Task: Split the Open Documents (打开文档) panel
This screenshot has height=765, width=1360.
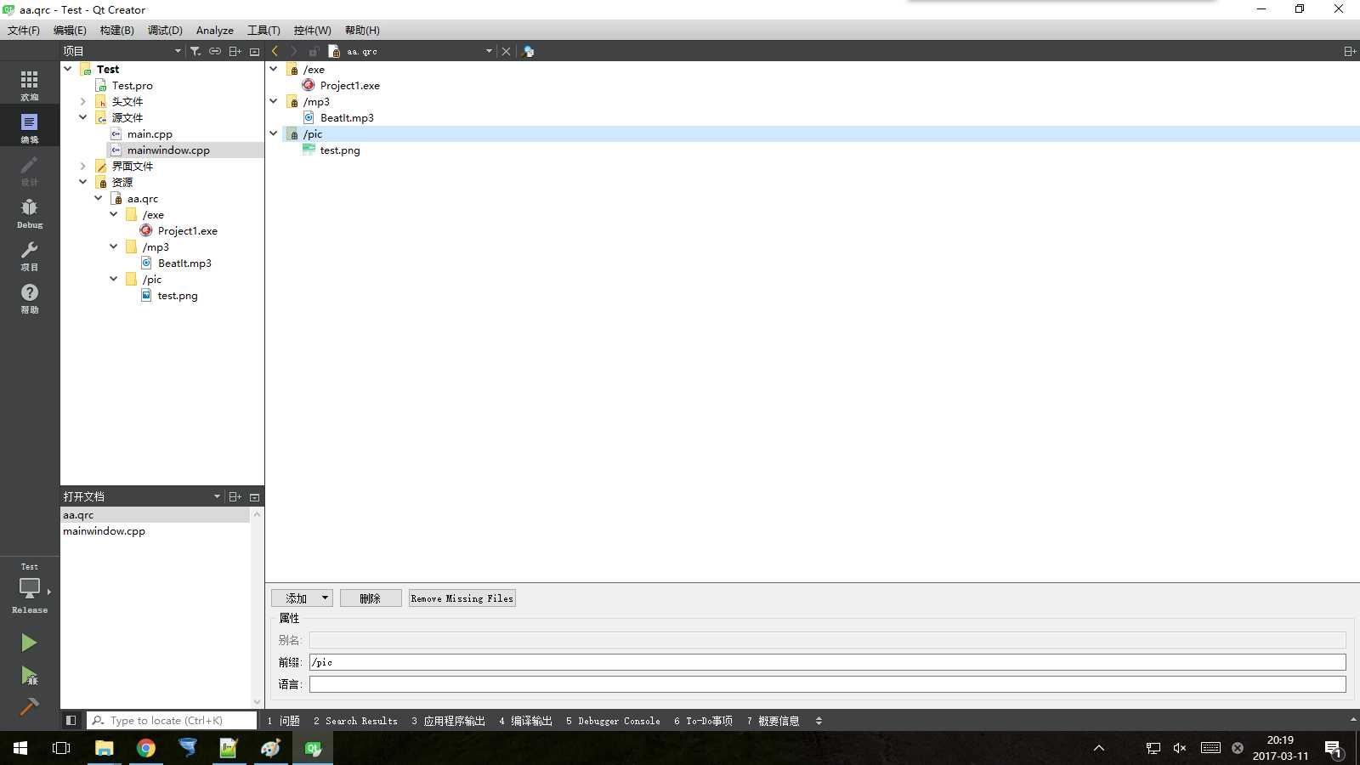Action: click(235, 496)
